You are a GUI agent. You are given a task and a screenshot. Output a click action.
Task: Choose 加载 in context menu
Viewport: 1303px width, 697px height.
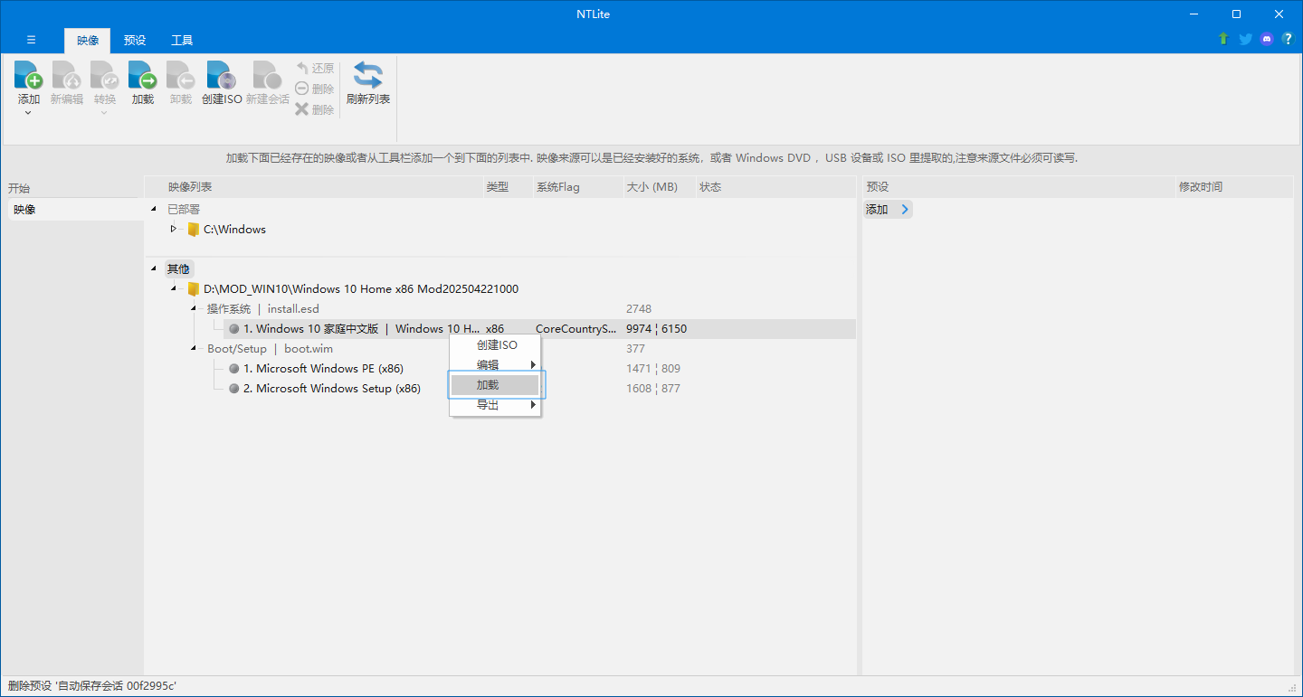click(x=495, y=385)
